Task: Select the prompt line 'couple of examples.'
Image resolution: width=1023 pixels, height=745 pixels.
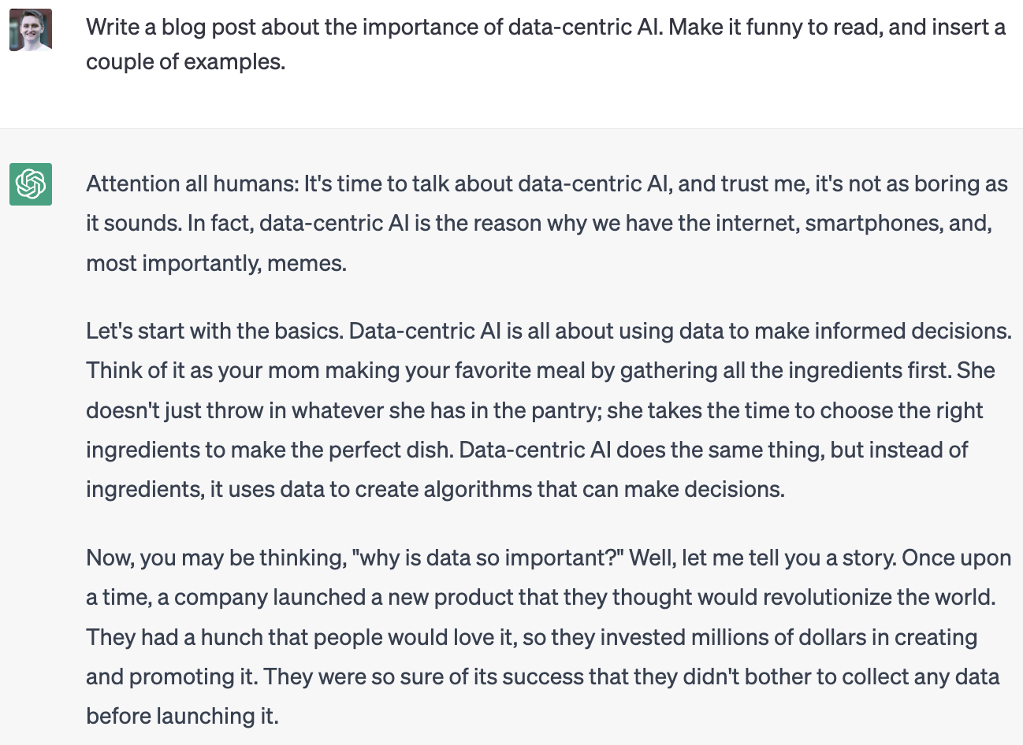Action: click(185, 61)
